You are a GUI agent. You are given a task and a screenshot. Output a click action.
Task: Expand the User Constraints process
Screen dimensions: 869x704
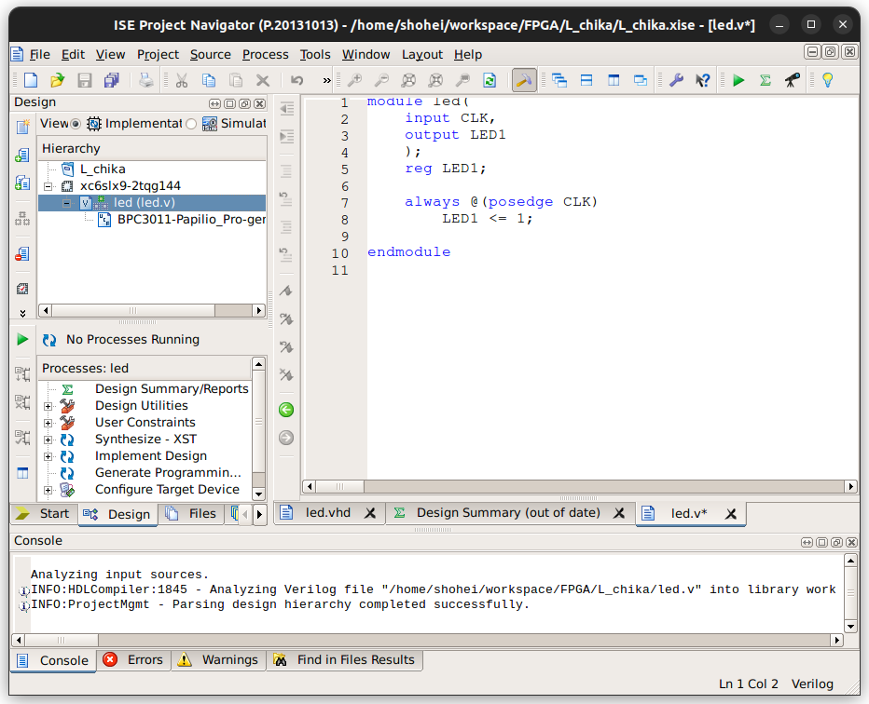point(48,423)
